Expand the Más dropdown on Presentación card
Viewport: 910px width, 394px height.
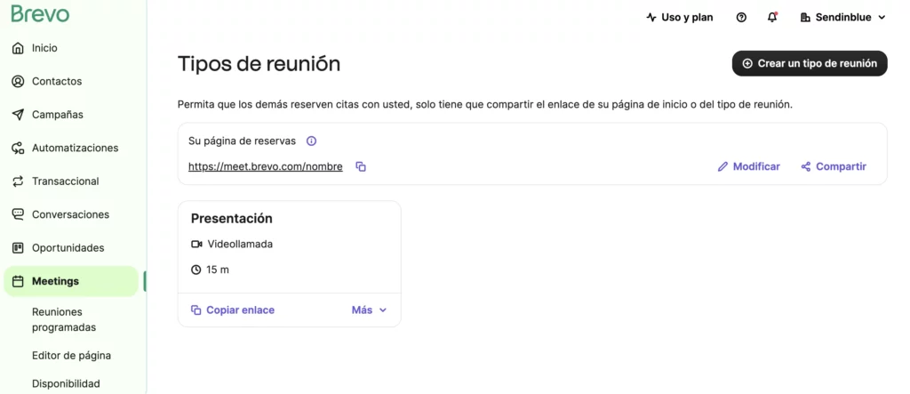370,310
